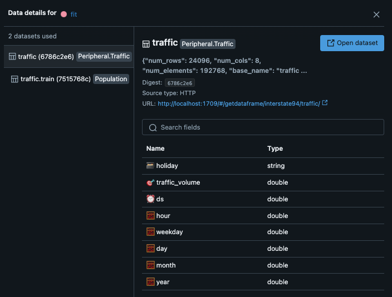392x297 pixels.
Task: Click double type in year row
Action: 277,282
